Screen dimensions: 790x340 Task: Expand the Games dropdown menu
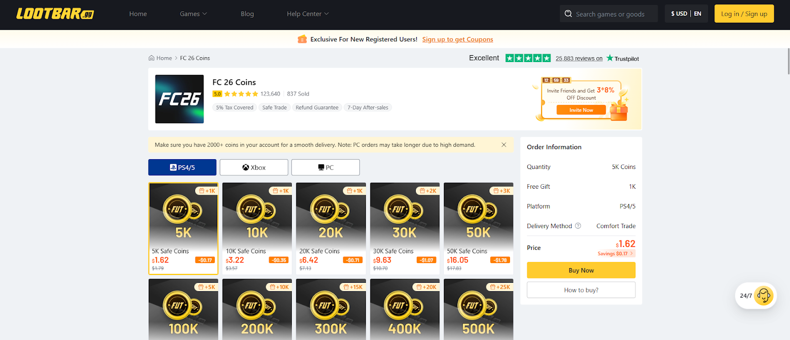(x=193, y=14)
